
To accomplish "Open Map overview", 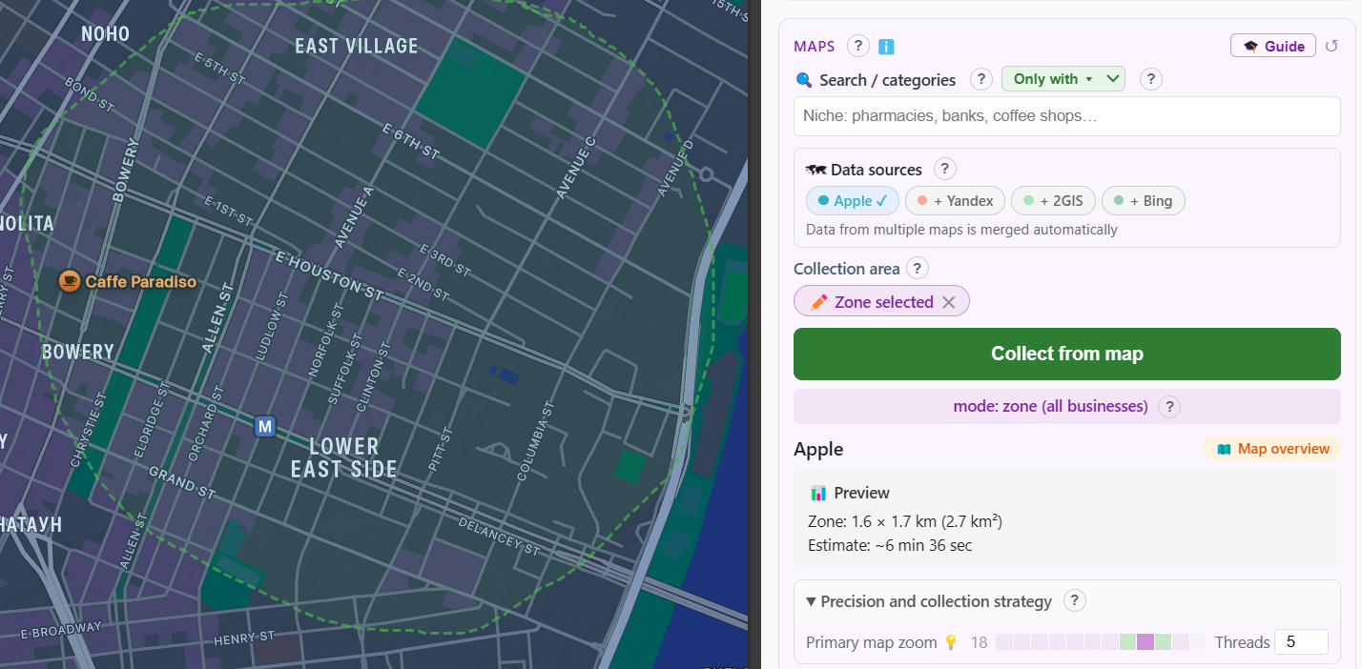I will coord(1272,449).
